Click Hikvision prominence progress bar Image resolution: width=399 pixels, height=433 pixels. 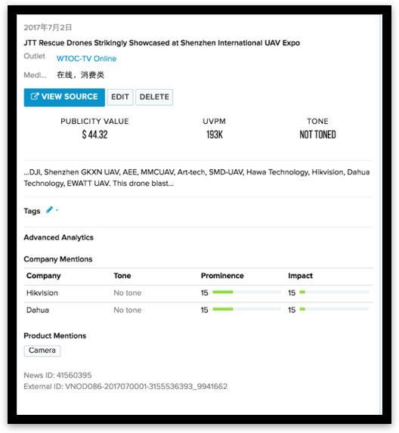pyautogui.click(x=247, y=292)
